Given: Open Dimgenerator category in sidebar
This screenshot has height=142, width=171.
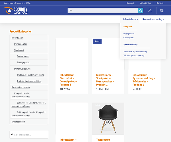Looking at the screenshot, I should pos(20,44).
